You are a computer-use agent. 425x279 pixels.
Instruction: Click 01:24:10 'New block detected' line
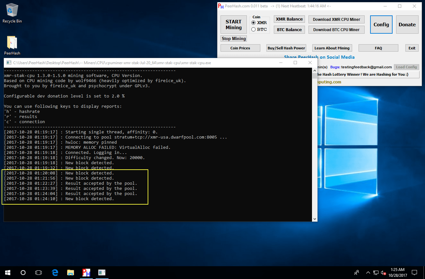pyautogui.click(x=59, y=199)
